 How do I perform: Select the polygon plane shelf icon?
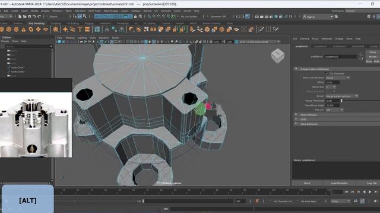click(38, 30)
